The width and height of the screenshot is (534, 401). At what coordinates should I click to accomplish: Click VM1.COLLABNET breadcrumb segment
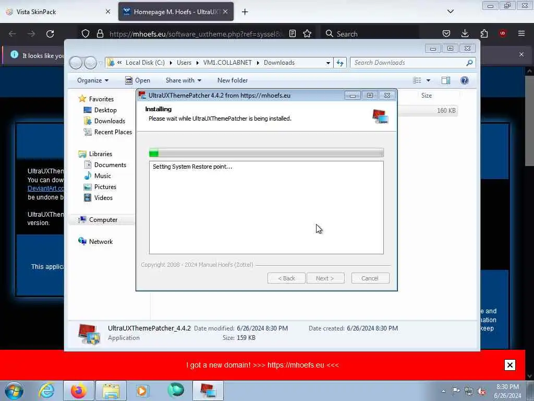pos(227,63)
